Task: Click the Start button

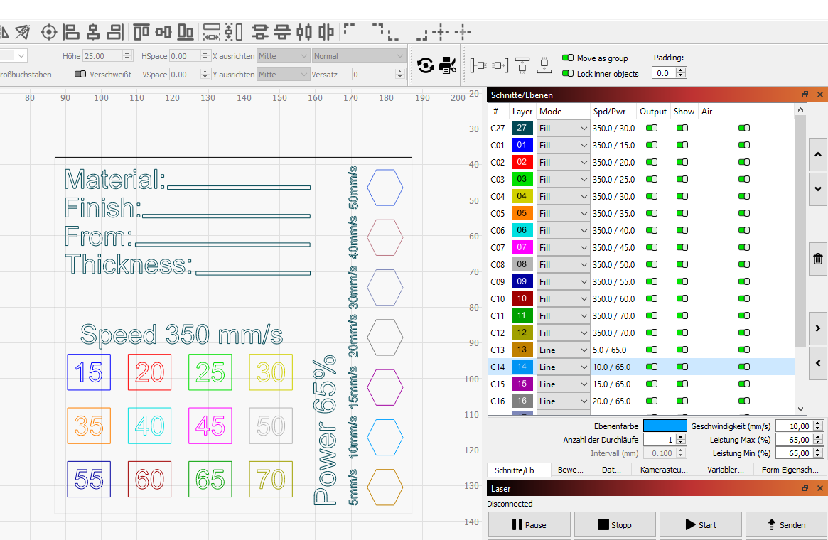Action: (x=700, y=524)
